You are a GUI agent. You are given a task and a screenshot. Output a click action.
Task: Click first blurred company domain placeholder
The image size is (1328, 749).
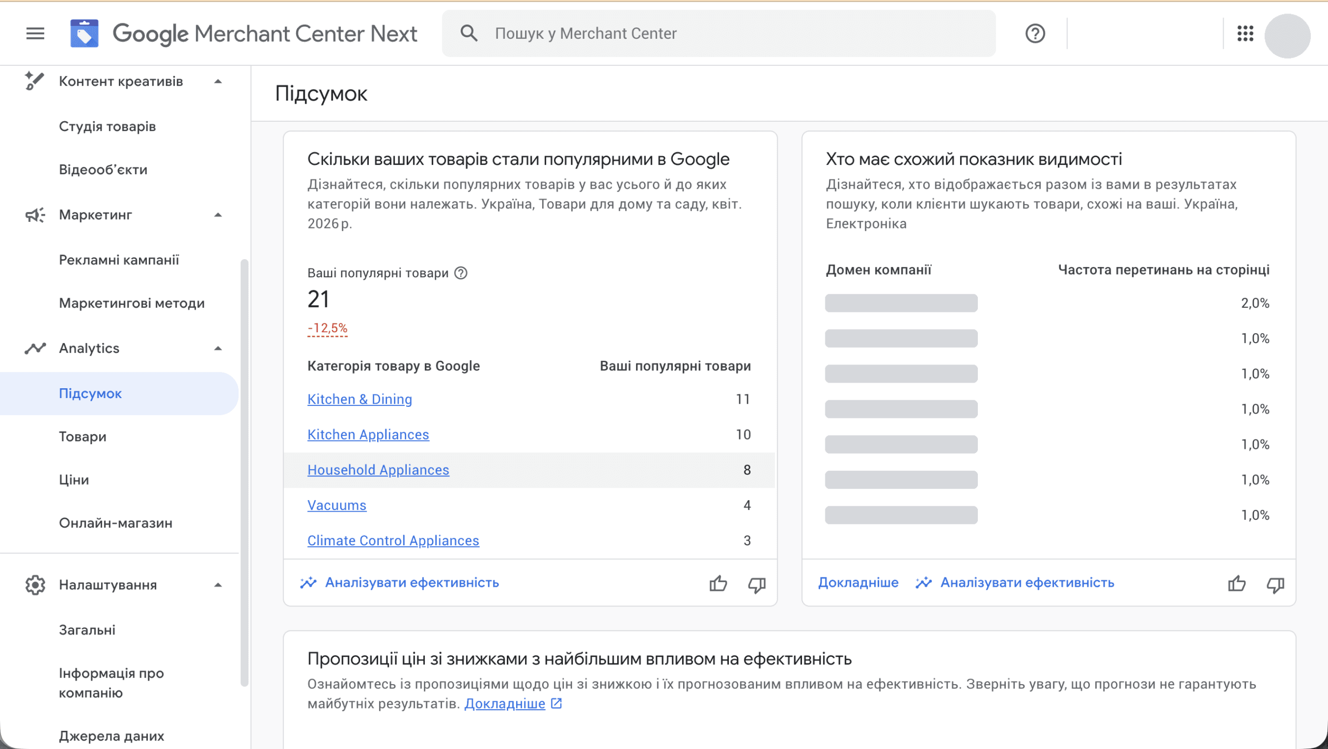coord(901,303)
